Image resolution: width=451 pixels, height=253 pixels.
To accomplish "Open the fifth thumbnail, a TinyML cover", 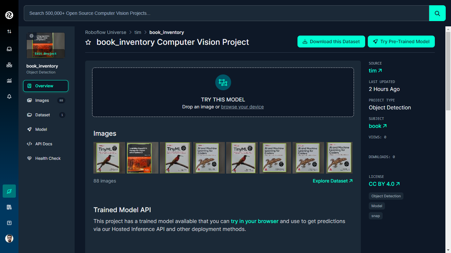I will 242,158.
